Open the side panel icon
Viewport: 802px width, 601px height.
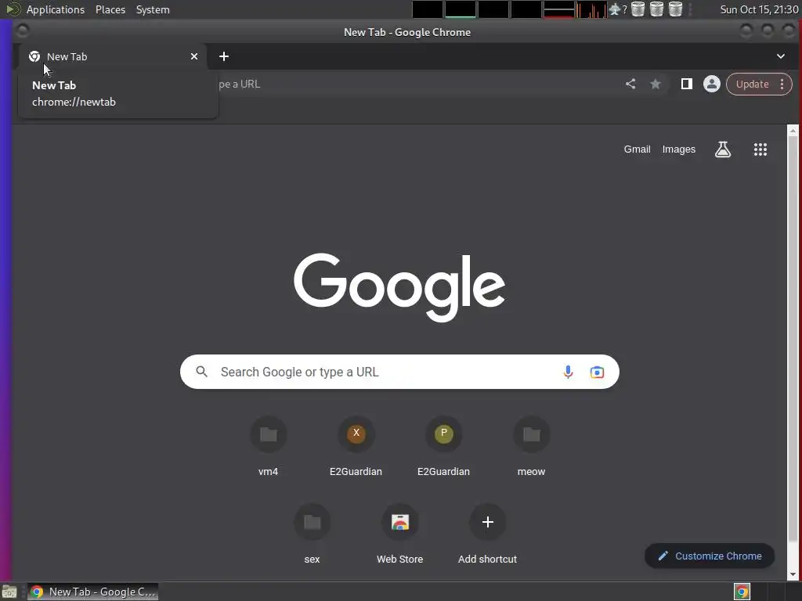(686, 84)
